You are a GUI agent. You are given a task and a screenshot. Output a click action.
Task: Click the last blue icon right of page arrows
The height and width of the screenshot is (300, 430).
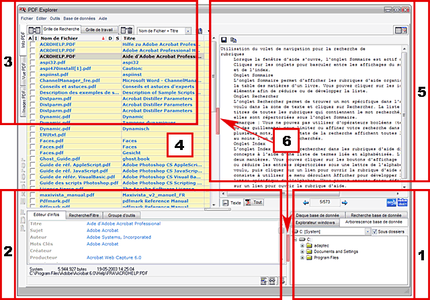click(402, 202)
